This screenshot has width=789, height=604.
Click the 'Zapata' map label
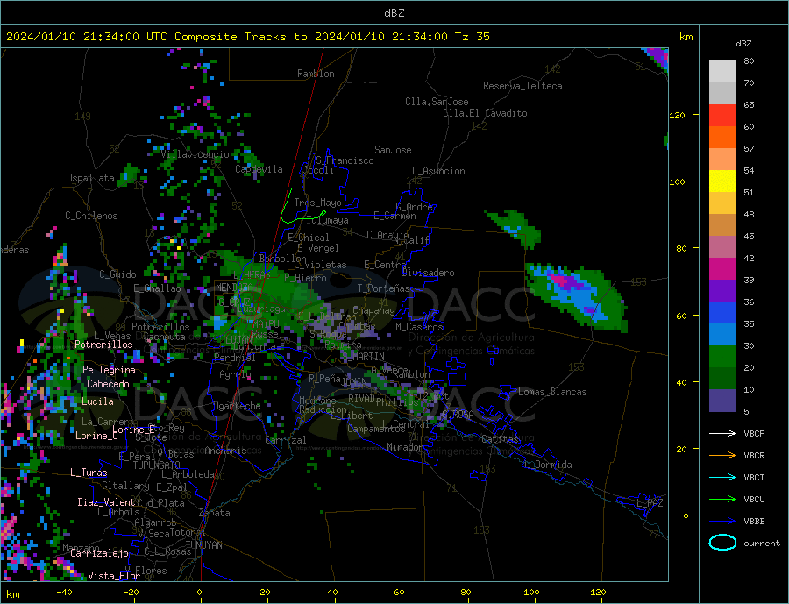215,514
